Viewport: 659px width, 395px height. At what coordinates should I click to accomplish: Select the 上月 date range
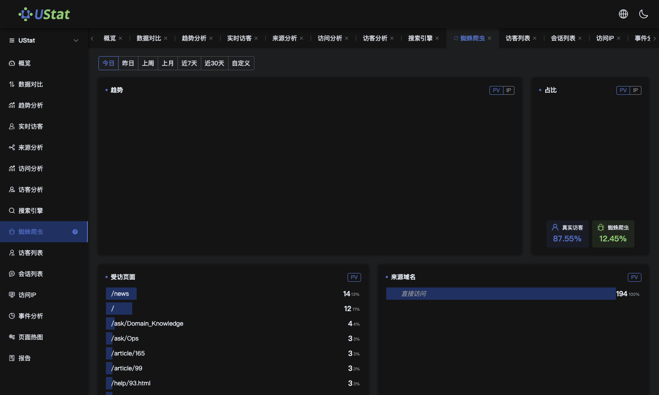168,63
